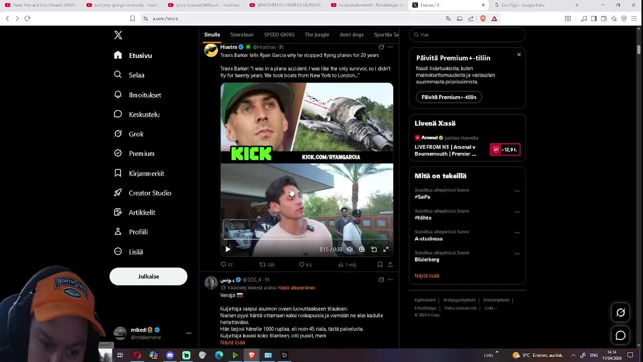Expand Lisää more options in the sidebar
Viewport: 643px width, 362px height.
coord(129,251)
